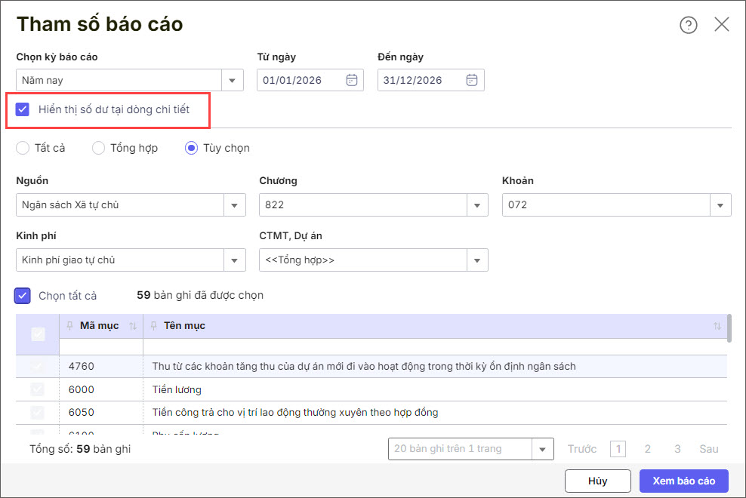Select the Tổng hợp radio option
746x498 pixels.
98,148
